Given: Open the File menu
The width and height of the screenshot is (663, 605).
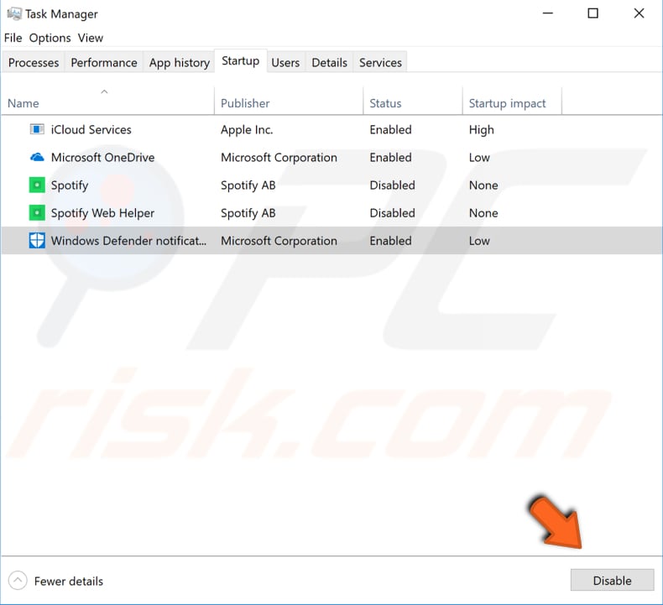Looking at the screenshot, I should pyautogui.click(x=13, y=38).
